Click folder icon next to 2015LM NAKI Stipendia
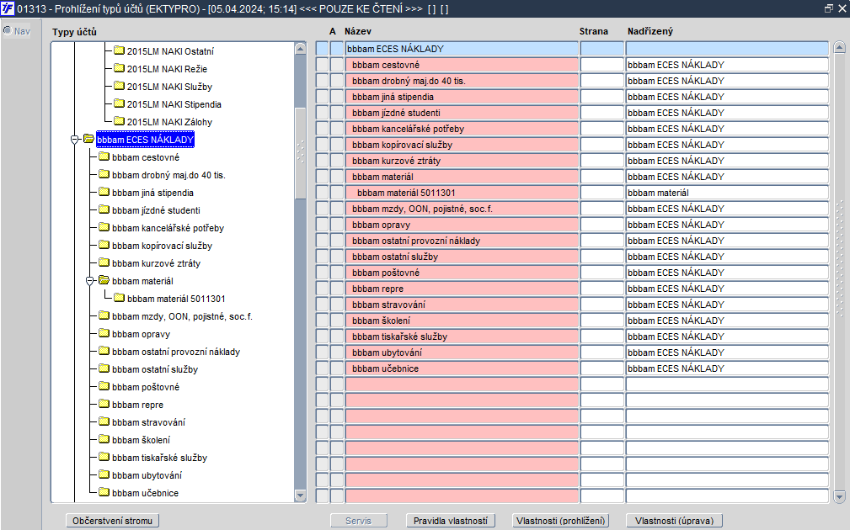The height and width of the screenshot is (530, 850). point(120,104)
